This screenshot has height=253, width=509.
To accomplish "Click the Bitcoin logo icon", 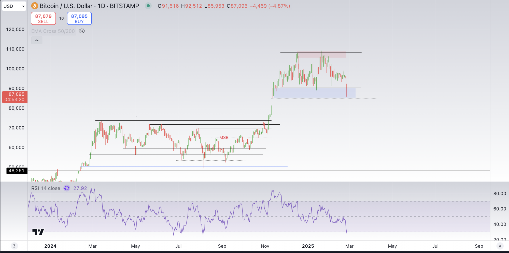I will click(35, 6).
